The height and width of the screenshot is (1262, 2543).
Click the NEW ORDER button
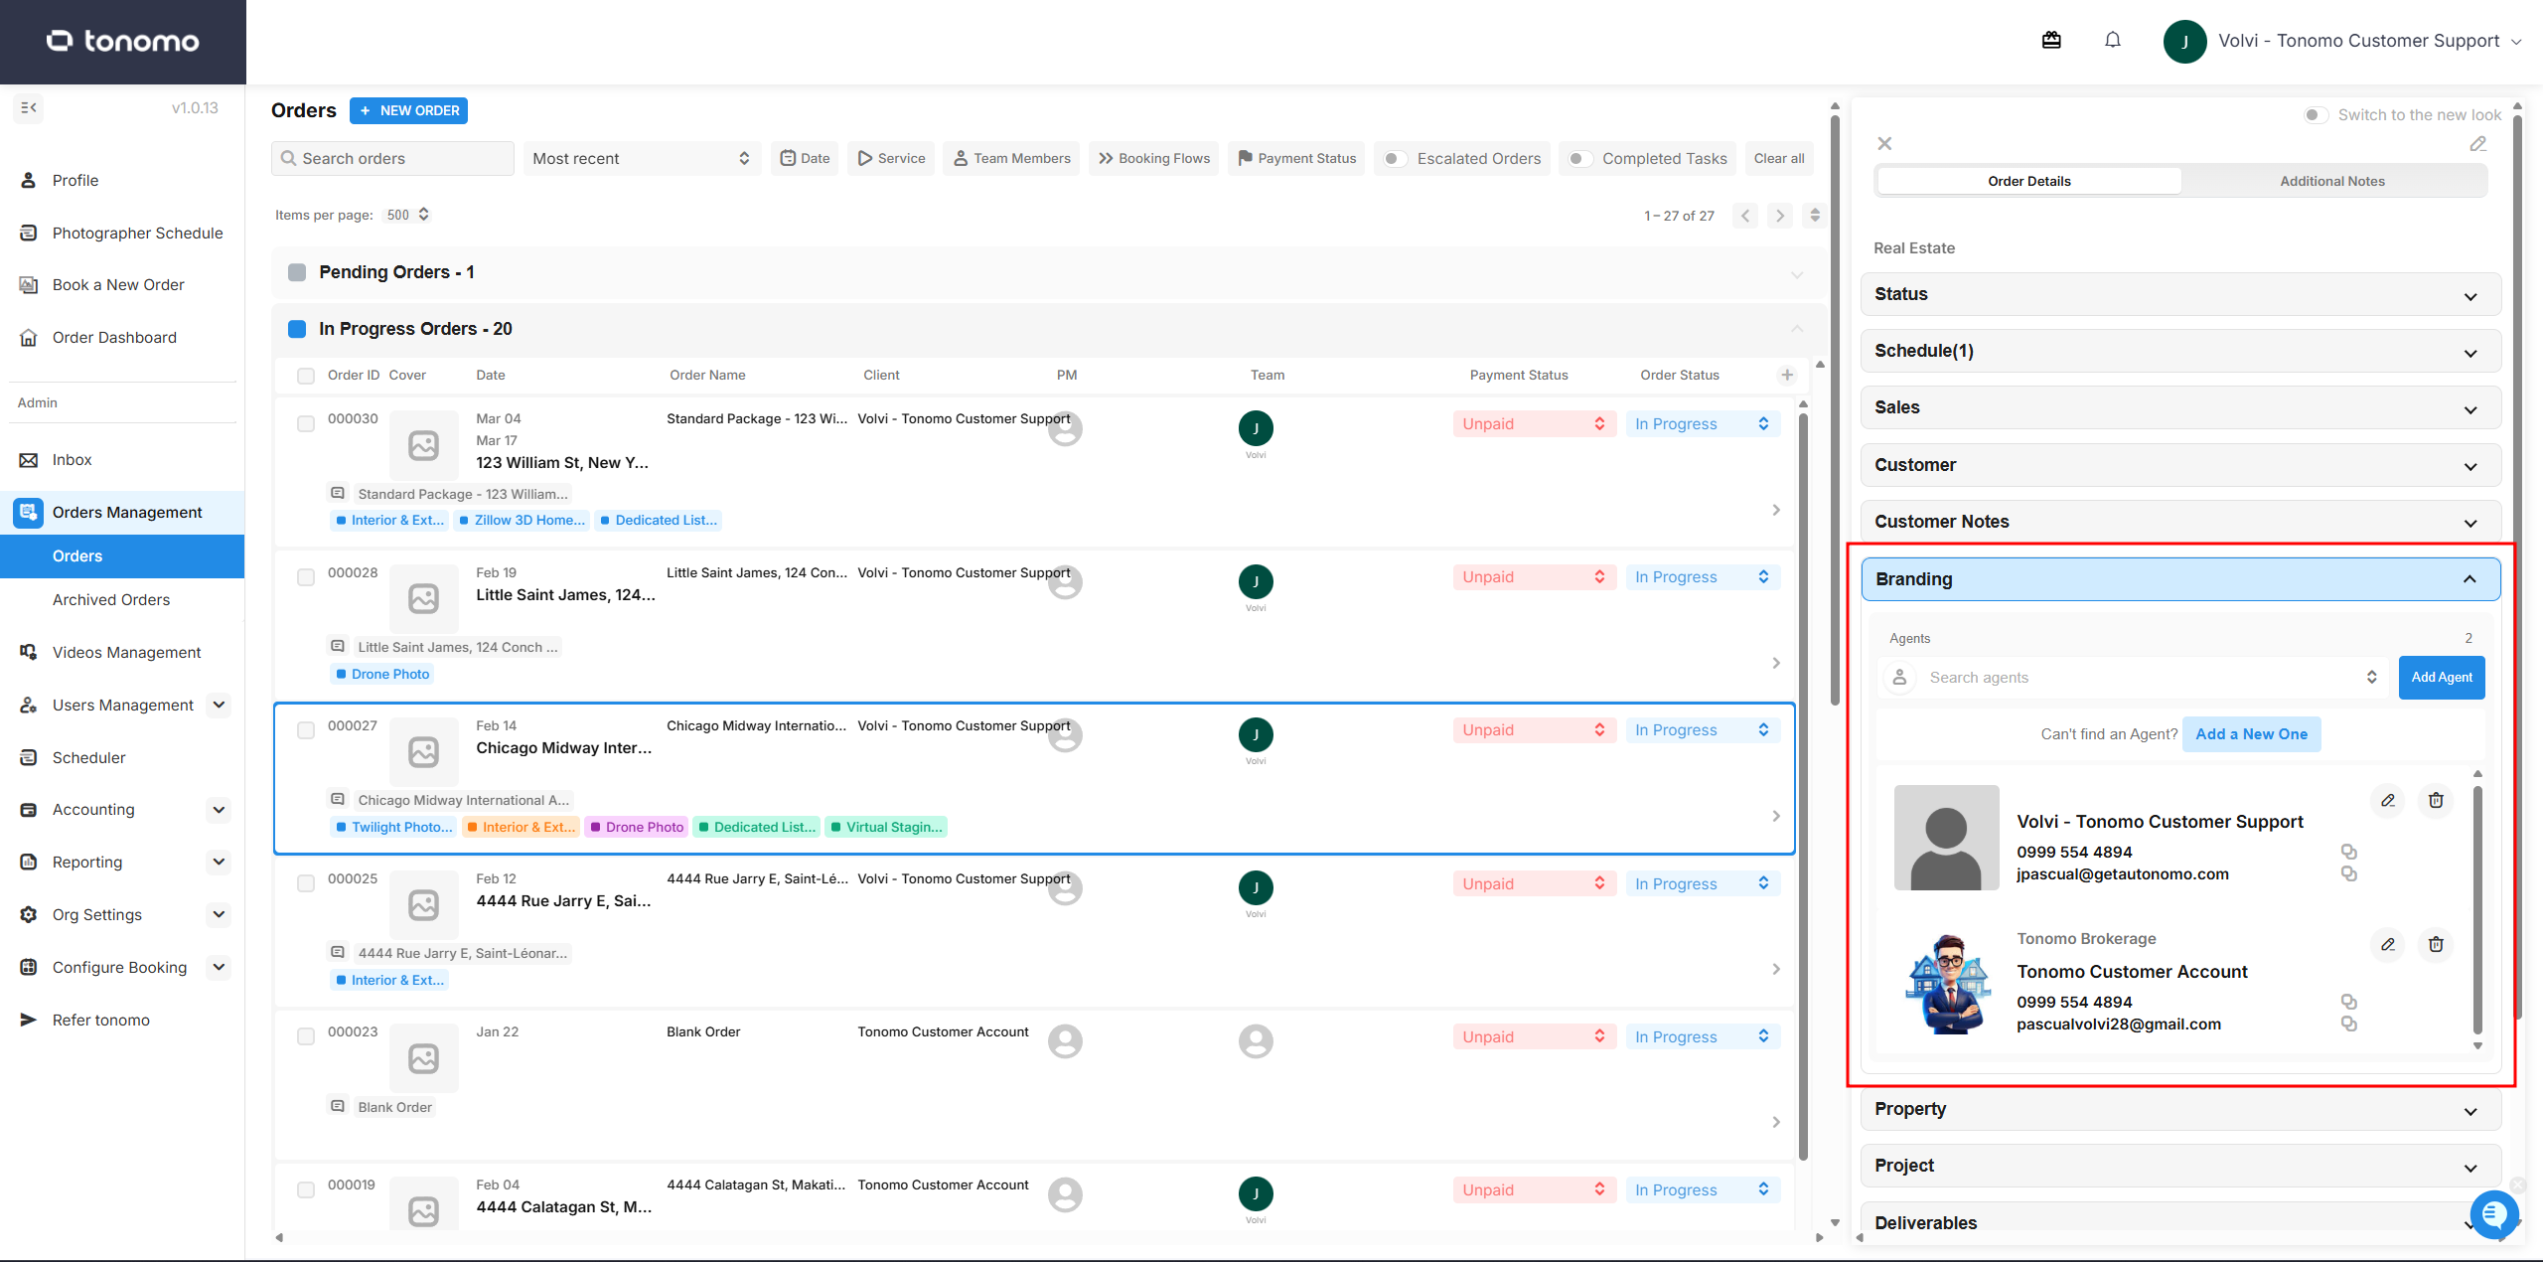[408, 110]
